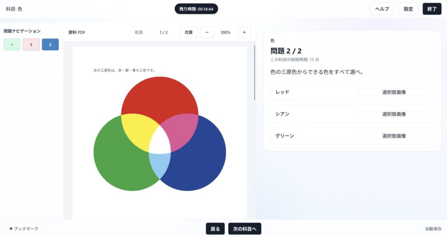The image size is (447, 237).
Task: Click the Help (ヘルプ) button
Action: click(x=382, y=9)
